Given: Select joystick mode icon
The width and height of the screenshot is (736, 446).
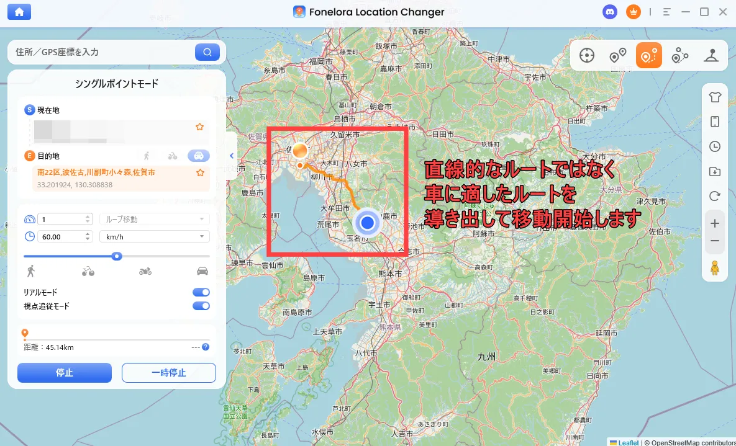Looking at the screenshot, I should tap(712, 55).
